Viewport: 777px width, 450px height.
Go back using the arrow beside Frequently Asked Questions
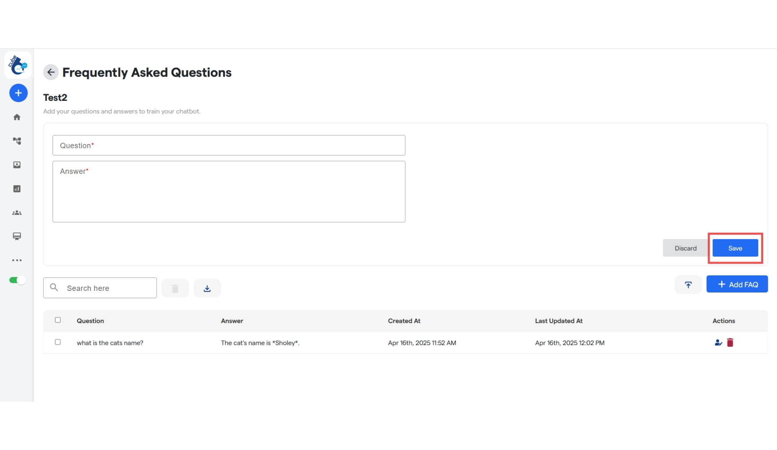[x=50, y=72]
